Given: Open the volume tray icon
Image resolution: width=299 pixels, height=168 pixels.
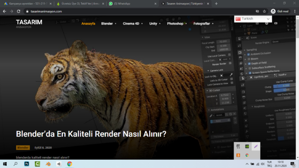Looking at the screenshot, I should (263, 164).
